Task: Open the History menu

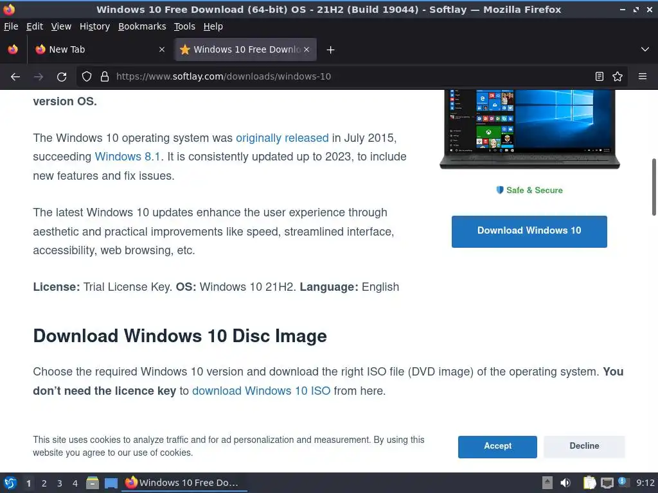Action: pyautogui.click(x=94, y=26)
